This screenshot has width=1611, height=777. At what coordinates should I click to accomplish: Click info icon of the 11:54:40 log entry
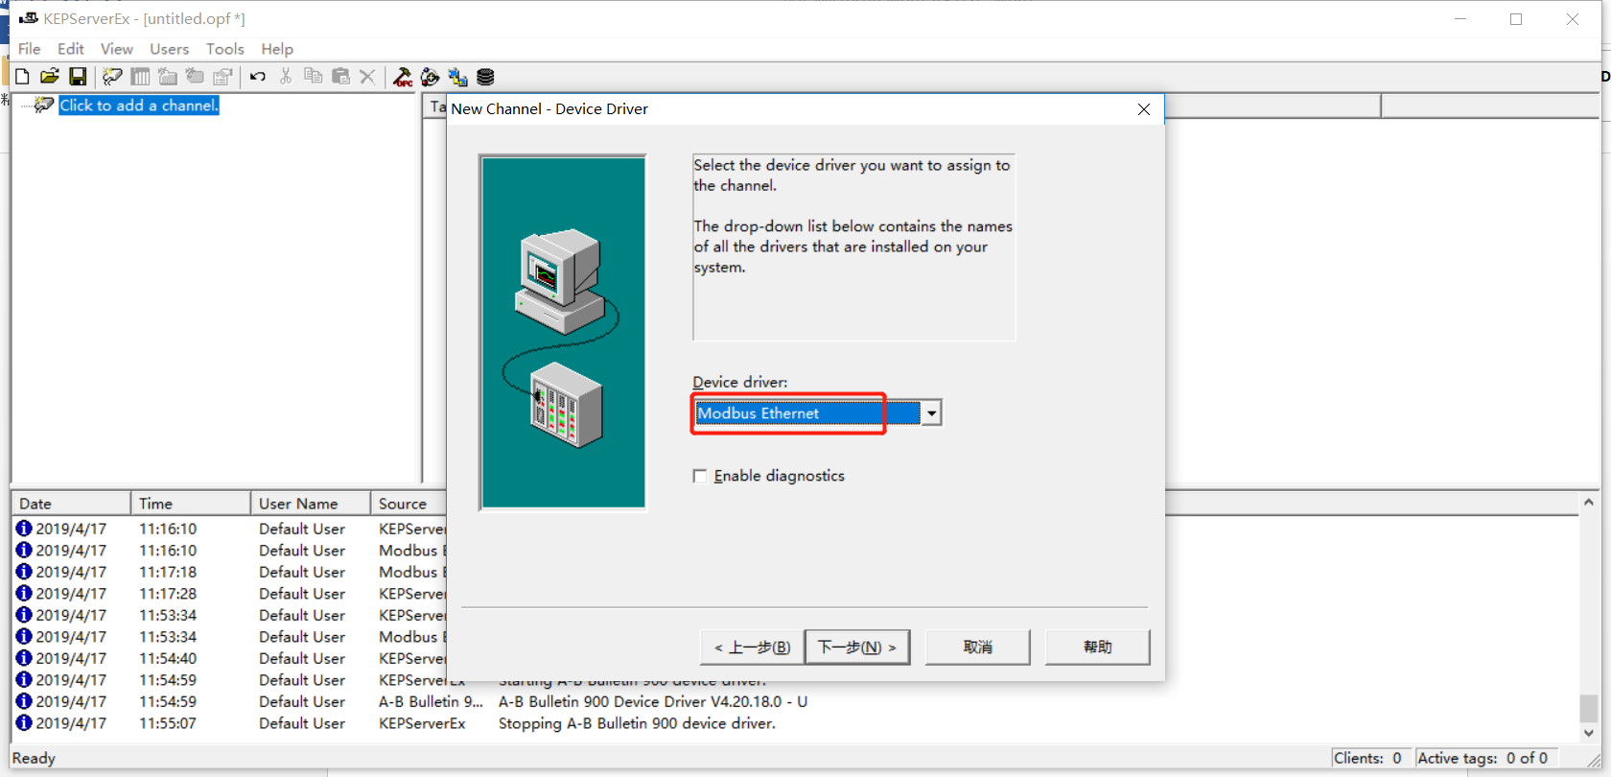[24, 658]
